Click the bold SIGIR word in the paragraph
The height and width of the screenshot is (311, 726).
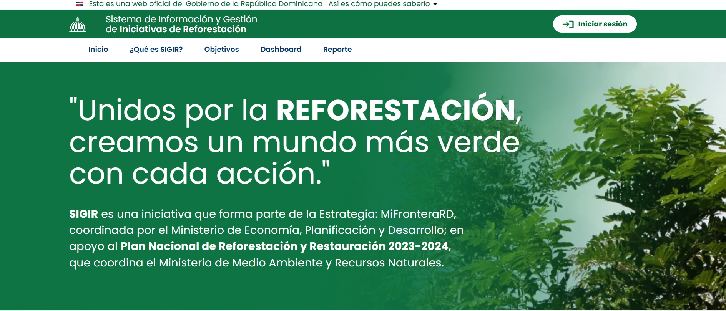[x=83, y=214]
